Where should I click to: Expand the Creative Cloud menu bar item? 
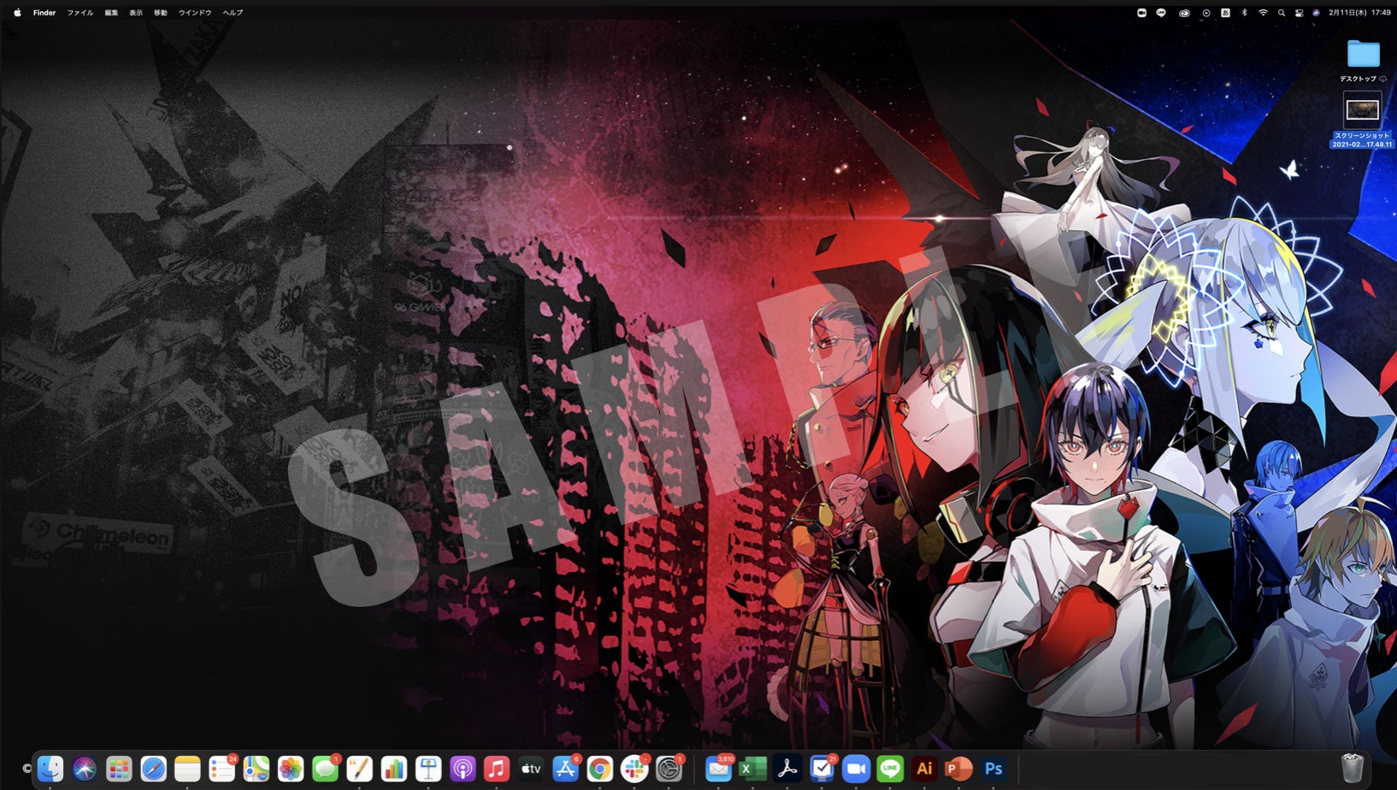(1184, 13)
